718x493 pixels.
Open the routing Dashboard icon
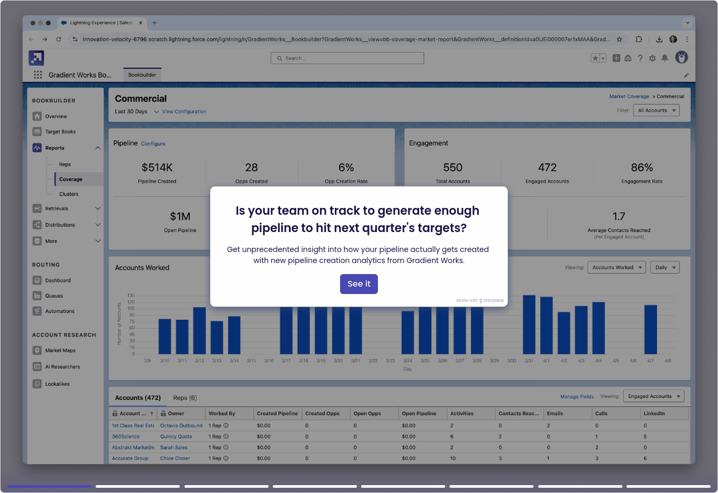point(37,280)
